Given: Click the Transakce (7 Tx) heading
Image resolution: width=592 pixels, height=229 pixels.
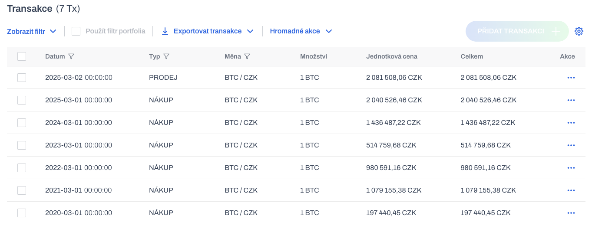Looking at the screenshot, I should pos(43,9).
